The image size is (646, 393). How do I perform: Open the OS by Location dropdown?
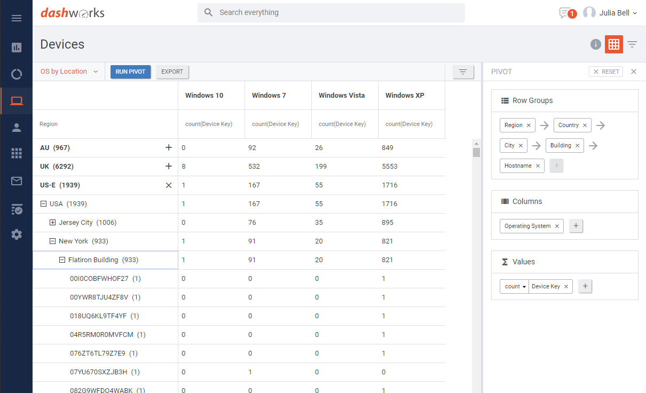(69, 72)
